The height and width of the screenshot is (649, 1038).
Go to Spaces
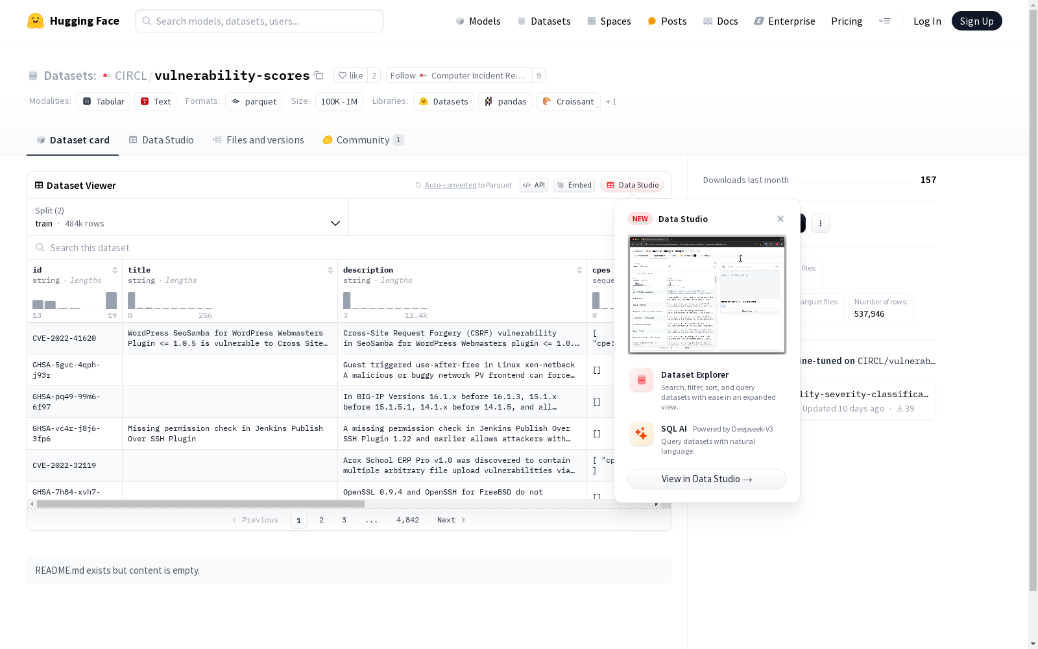[609, 21]
